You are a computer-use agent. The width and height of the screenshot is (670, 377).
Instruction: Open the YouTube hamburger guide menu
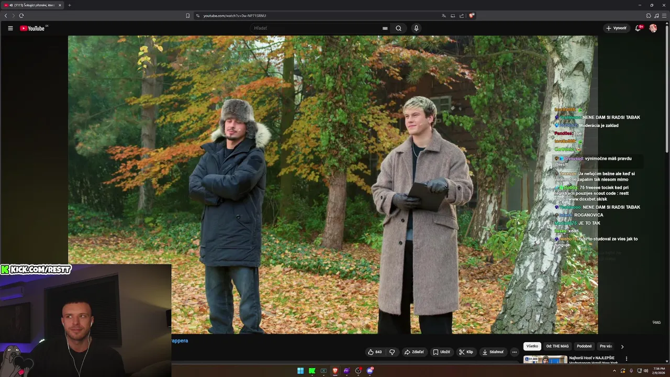coord(10,28)
